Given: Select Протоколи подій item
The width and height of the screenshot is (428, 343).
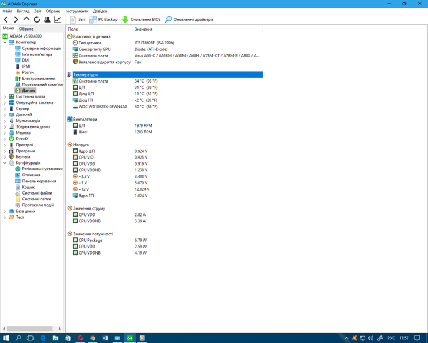Looking at the screenshot, I should tap(38, 205).
